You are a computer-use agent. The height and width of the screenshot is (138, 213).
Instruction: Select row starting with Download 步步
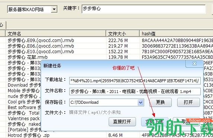tap(24, 85)
